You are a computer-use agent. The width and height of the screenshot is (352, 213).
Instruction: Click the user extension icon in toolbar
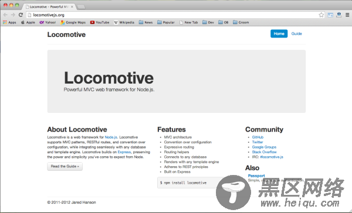coord(339,15)
